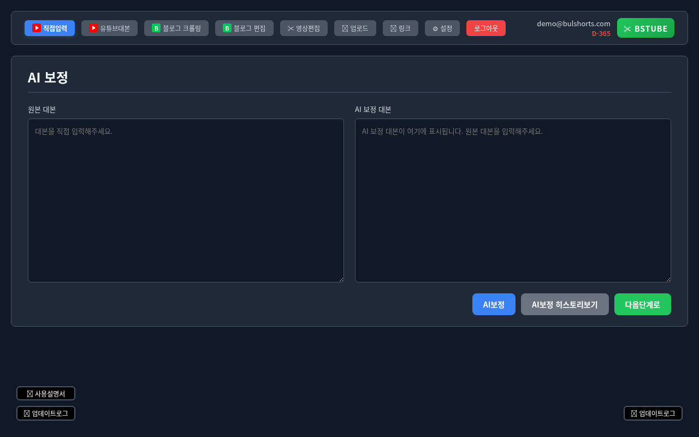
Task: Open the 업데이트로그 button at bottom-right corner
Action: [x=653, y=414]
